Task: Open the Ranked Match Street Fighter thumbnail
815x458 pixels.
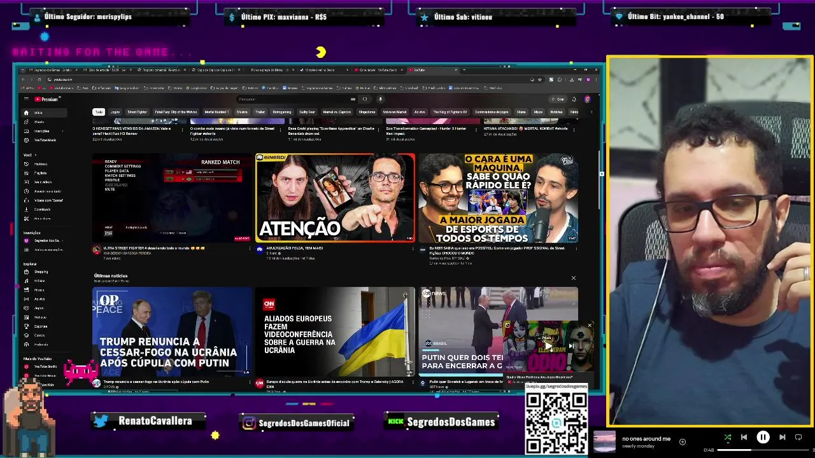Action: [172, 198]
